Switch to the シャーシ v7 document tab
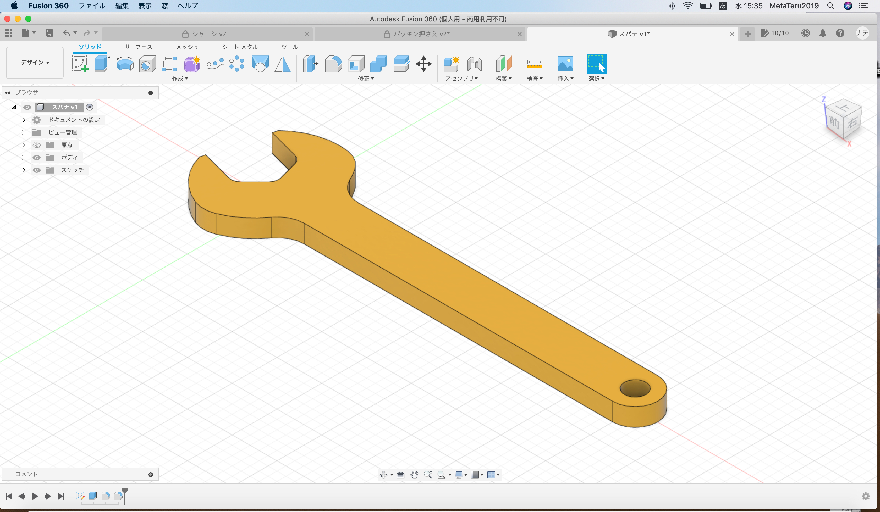Viewport: 880px width, 512px height. pyautogui.click(x=208, y=34)
